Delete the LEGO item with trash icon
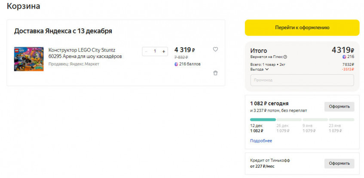The width and height of the screenshot is (364, 178). 215,73
